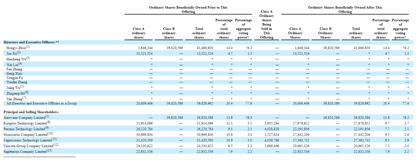Select Perseus Technology Limited row label
The image size is (419, 160).
click(x=27, y=129)
